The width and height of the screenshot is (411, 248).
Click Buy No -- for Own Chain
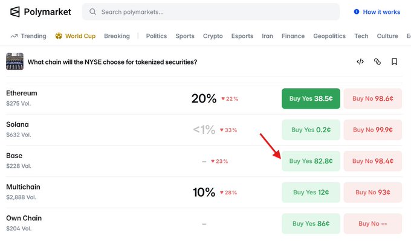[x=373, y=224]
